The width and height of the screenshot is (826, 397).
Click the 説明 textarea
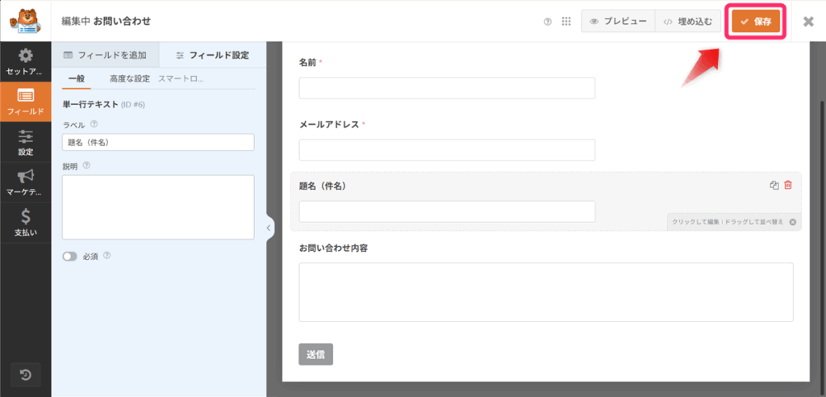158,207
